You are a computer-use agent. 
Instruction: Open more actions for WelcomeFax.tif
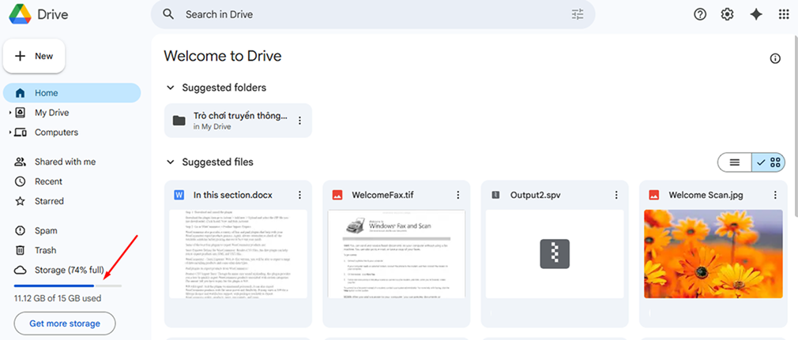(457, 195)
